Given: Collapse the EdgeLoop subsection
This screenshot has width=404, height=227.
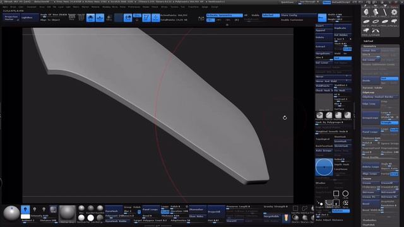Looking at the screenshot, I should point(369,92).
